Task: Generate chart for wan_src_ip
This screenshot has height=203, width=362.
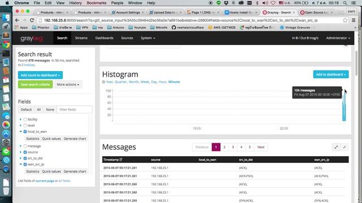Action: pos(75,171)
